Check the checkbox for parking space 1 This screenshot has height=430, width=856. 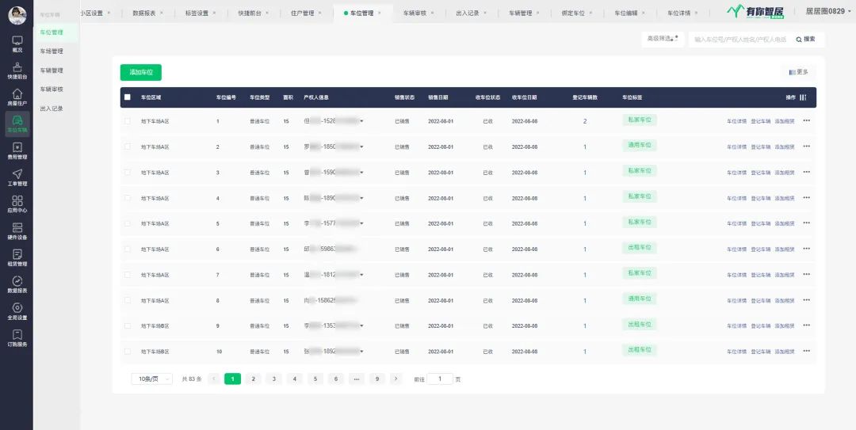tap(127, 121)
